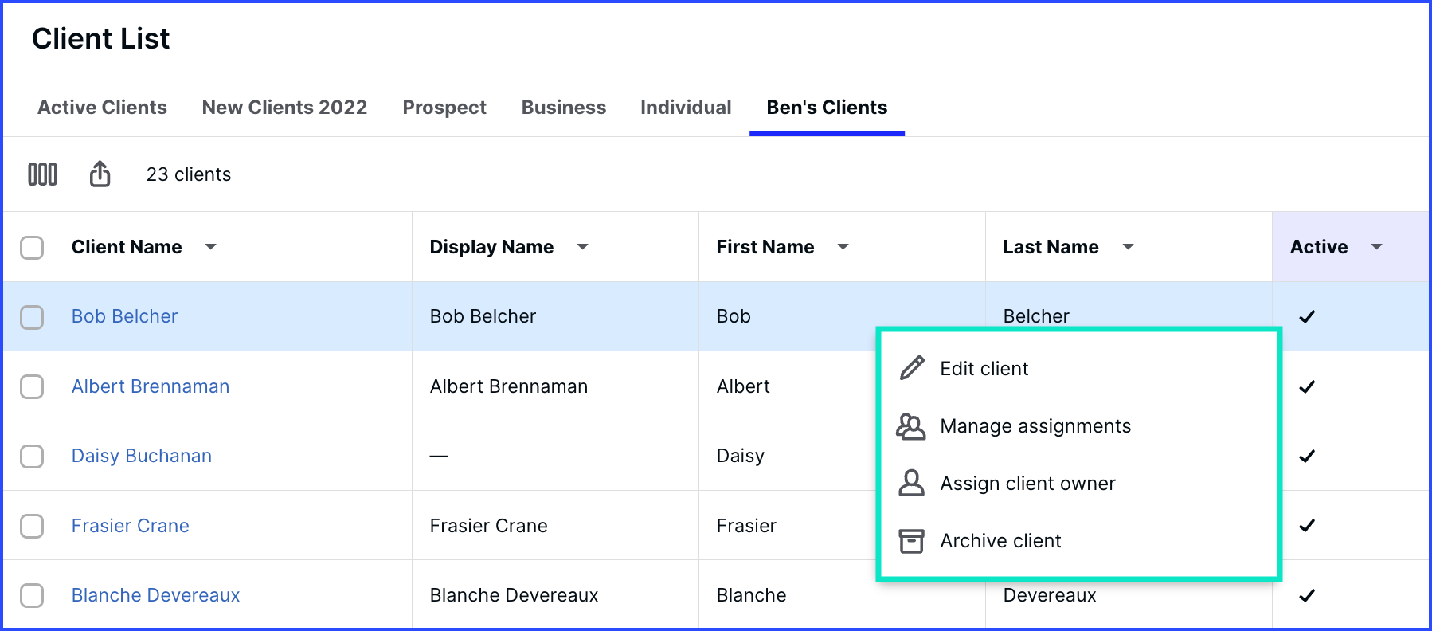Check the Daisy Buchanan row checkbox
The image size is (1432, 631).
coord(32,457)
